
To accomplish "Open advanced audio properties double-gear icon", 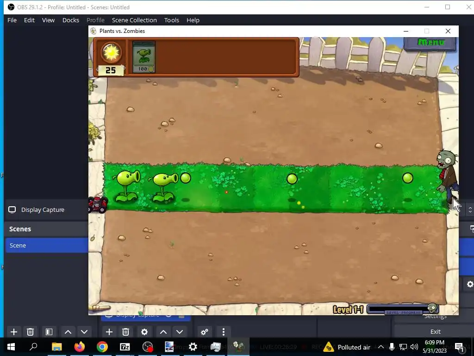I will point(205,332).
